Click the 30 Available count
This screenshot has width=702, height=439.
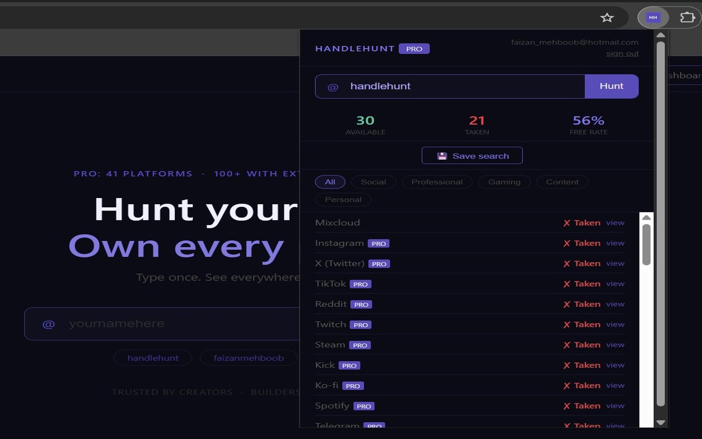pos(365,120)
